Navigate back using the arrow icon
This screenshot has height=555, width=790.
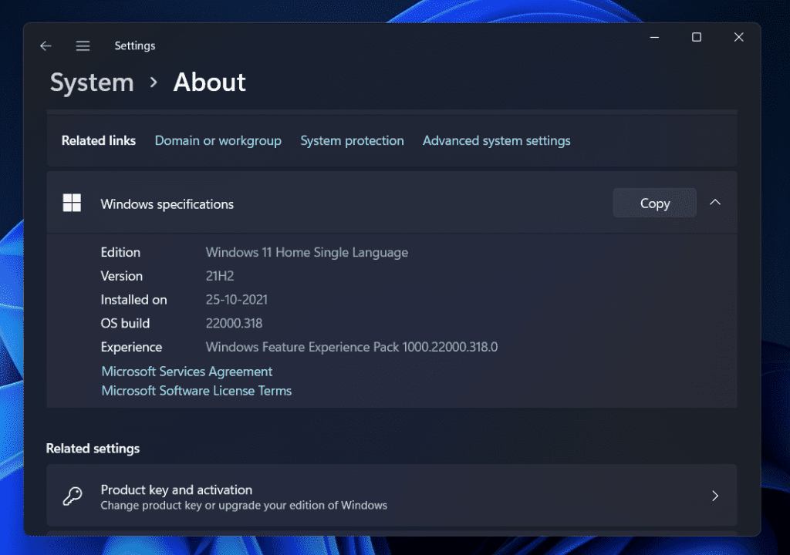(46, 45)
